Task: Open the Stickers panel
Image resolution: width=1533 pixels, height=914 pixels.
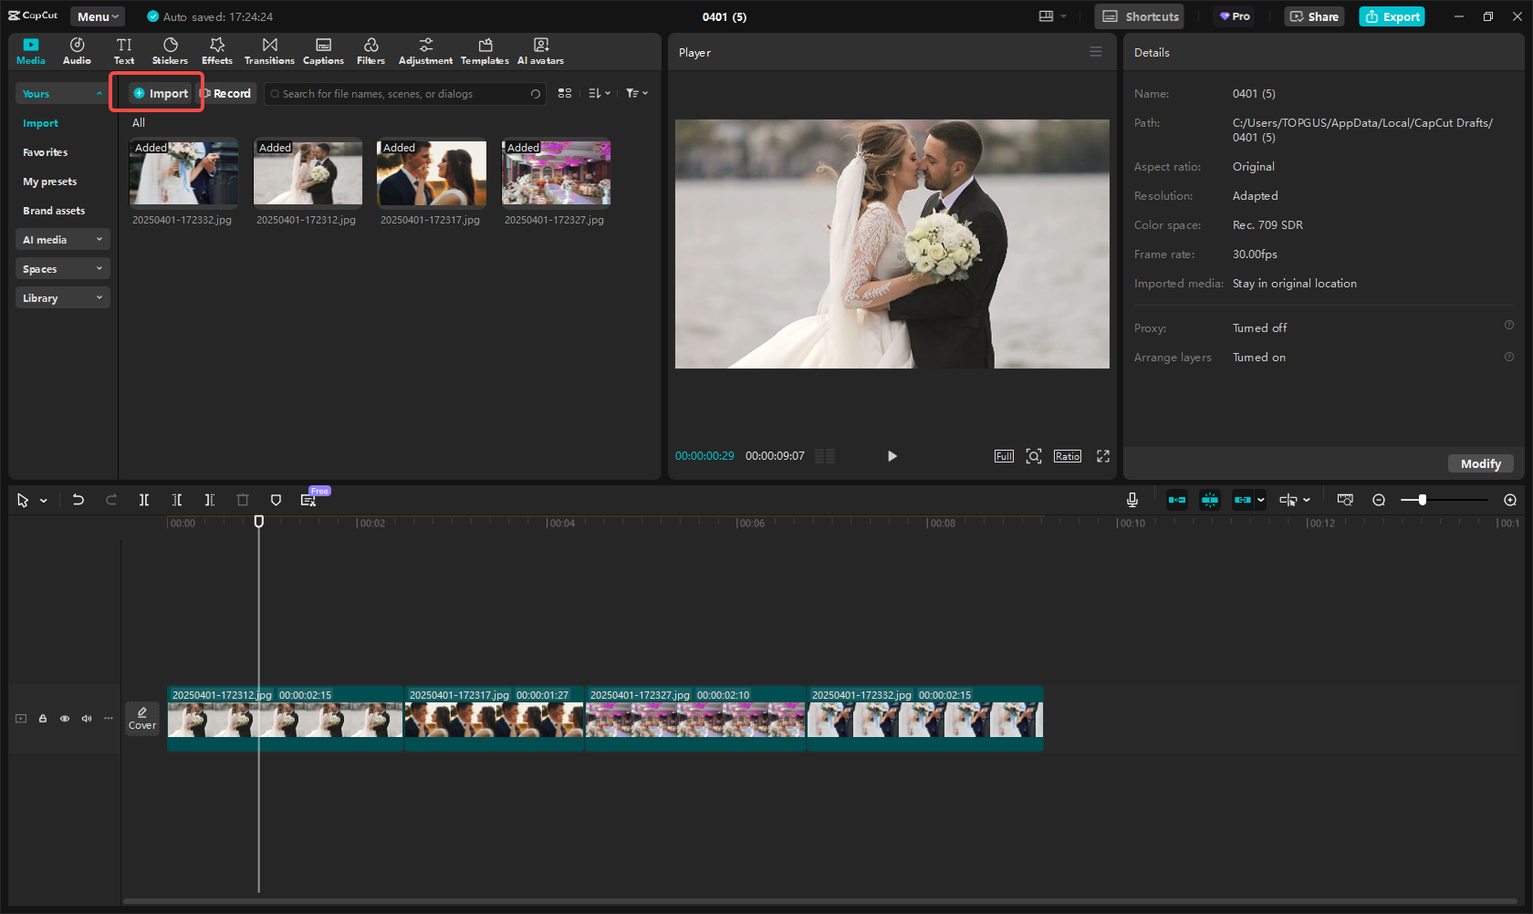Action: (x=170, y=50)
